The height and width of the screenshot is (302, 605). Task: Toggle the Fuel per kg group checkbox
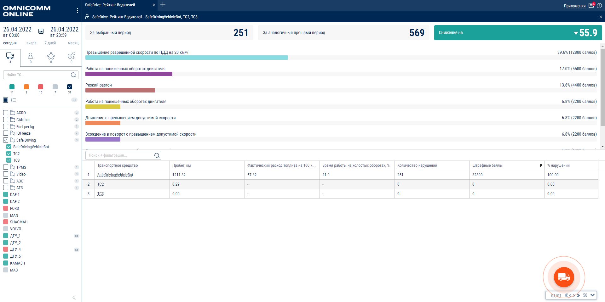coord(6,126)
